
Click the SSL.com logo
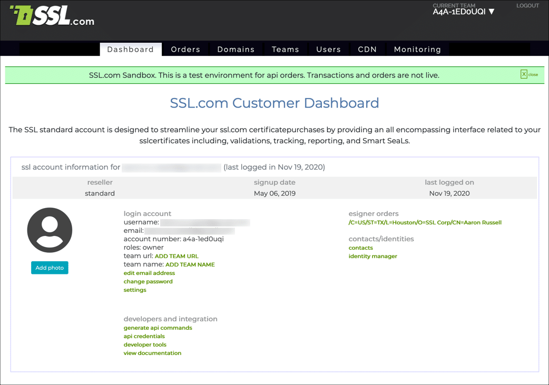(x=52, y=16)
